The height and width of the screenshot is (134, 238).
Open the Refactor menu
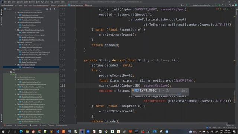32,2
